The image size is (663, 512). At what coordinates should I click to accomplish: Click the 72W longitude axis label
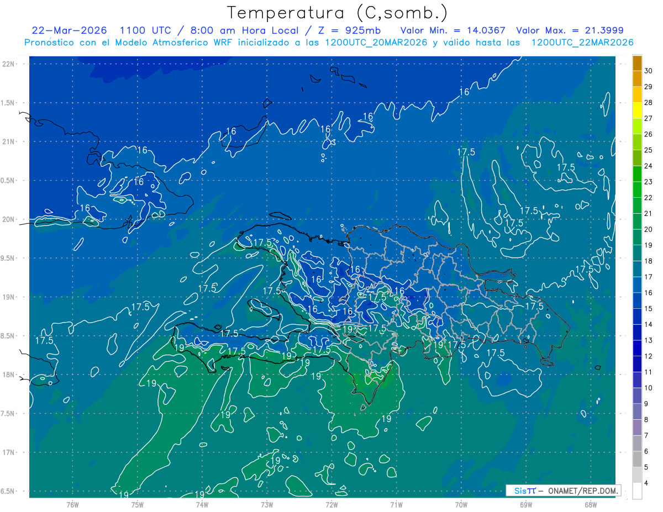click(331, 504)
